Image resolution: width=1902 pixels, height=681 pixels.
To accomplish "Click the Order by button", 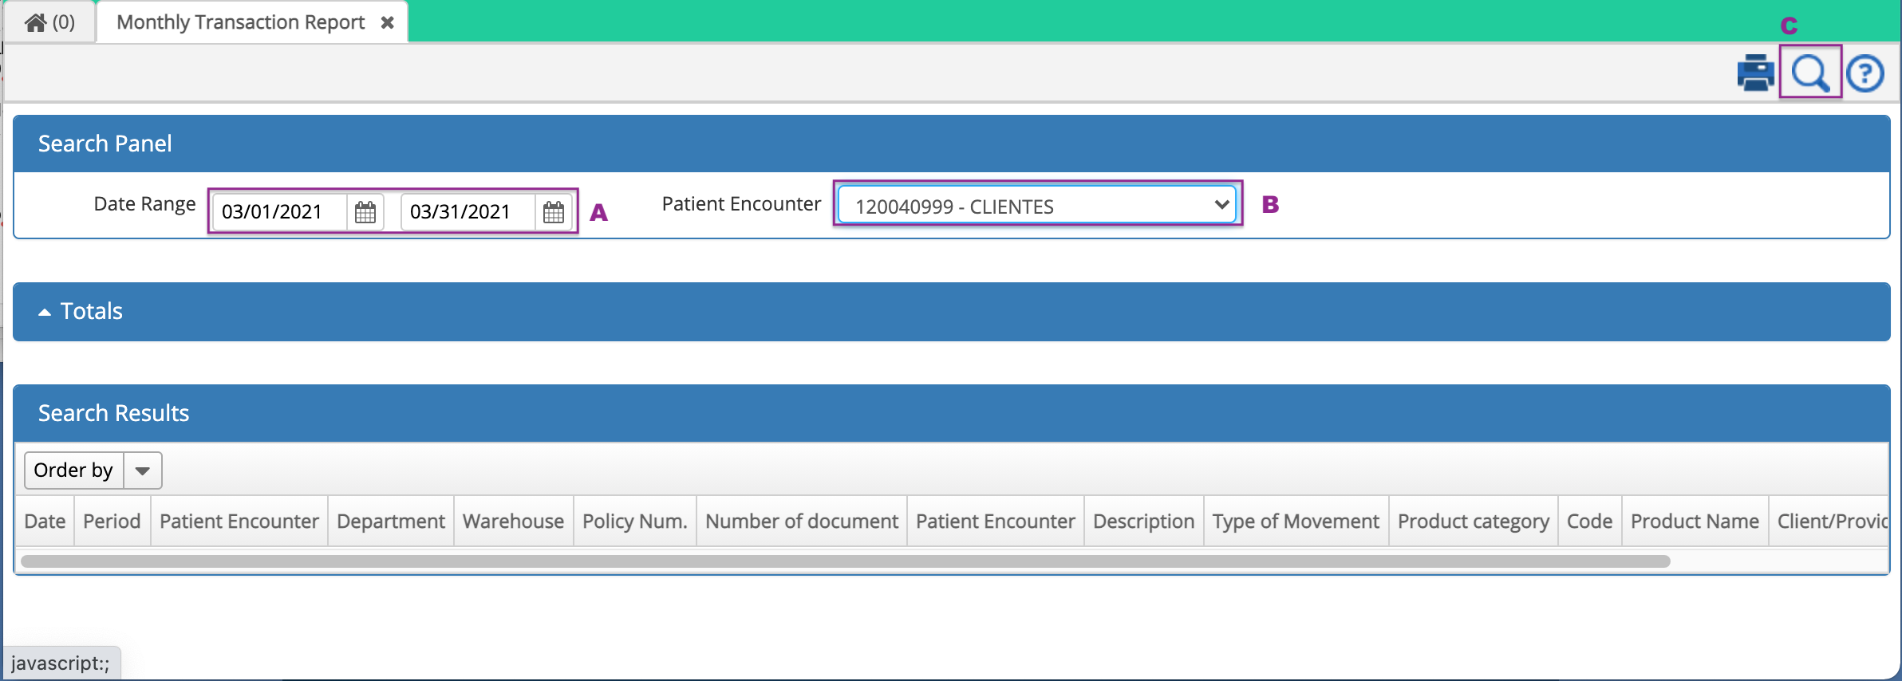I will coord(73,470).
